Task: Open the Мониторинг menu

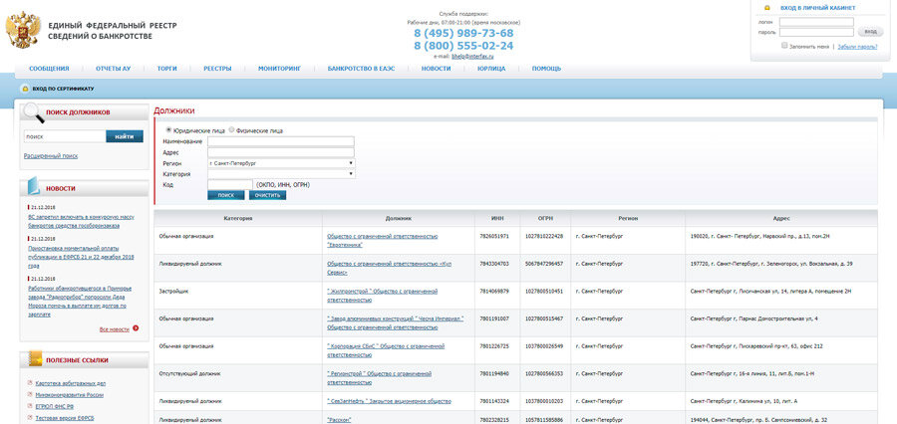Action: tap(279, 69)
